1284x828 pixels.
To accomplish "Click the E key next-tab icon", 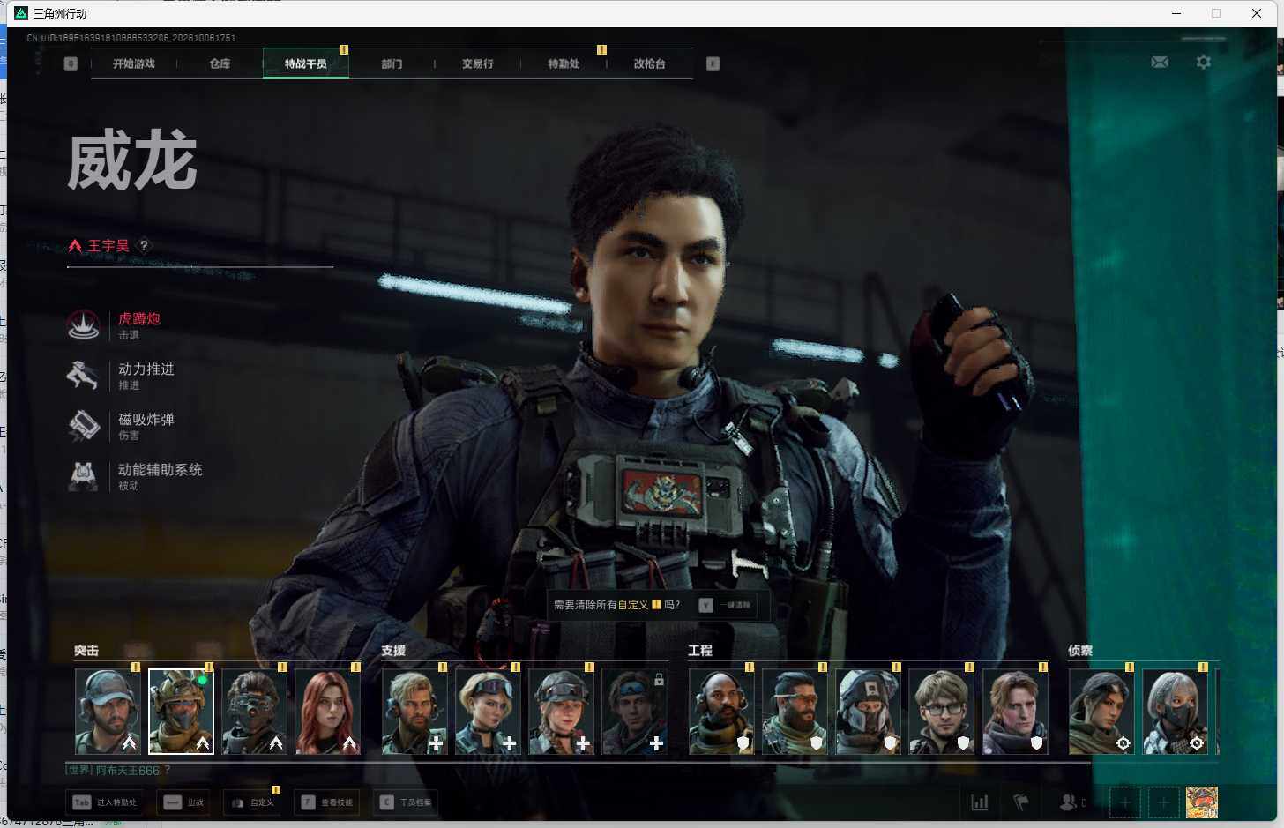I will pyautogui.click(x=713, y=63).
